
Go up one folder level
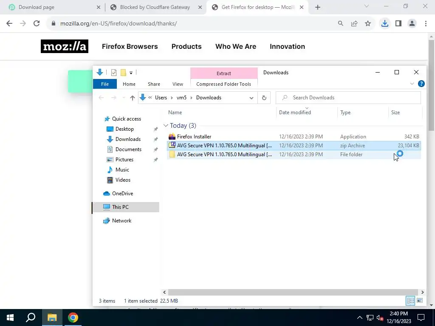(x=133, y=98)
